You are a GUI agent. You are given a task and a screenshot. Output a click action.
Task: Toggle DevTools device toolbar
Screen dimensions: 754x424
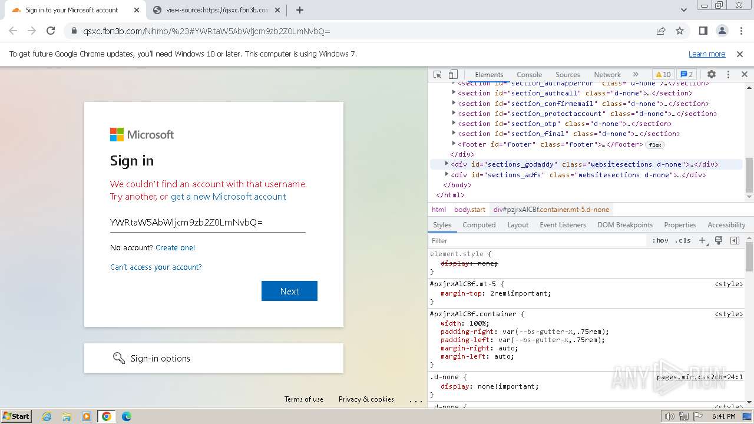[453, 74]
